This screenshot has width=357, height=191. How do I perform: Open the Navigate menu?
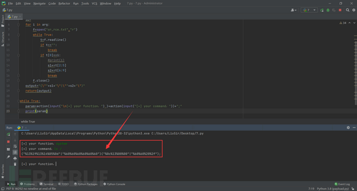(x=39, y=4)
